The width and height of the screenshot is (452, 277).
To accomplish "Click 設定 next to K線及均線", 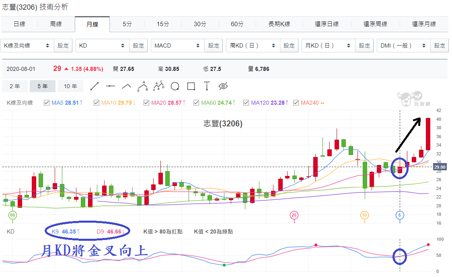I will click(63, 45).
